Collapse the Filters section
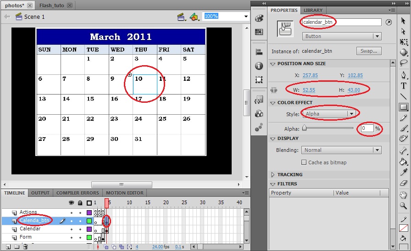411x251 pixels. [x=272, y=184]
